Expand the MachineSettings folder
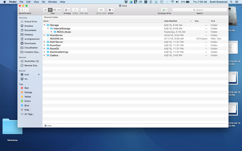The width and height of the screenshot is (242, 151). click(x=44, y=52)
